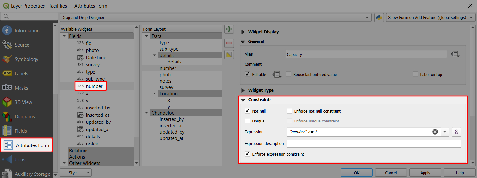Open the Python init code button

click(379, 18)
